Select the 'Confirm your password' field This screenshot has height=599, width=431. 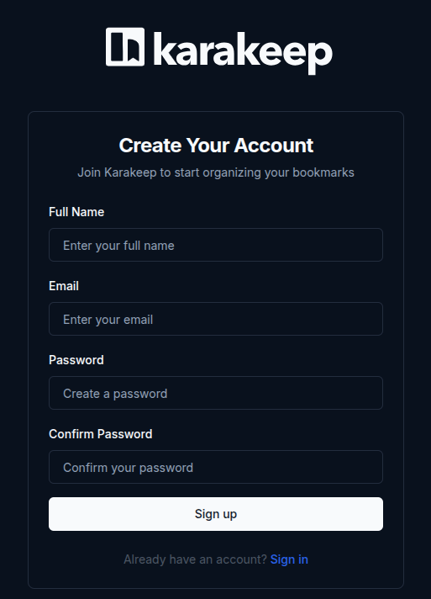[216, 467]
